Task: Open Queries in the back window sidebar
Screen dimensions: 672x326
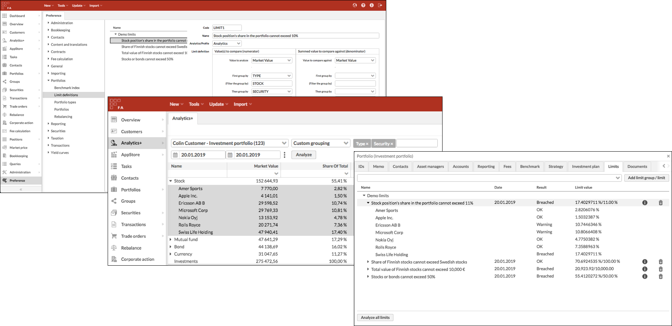Action: click(x=15, y=164)
